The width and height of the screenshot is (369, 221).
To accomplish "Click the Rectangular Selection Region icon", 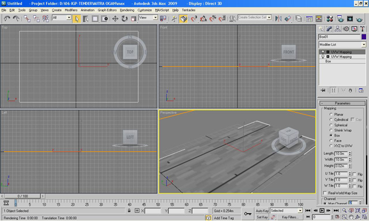I will (x=95, y=19).
